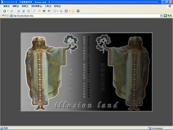Open the Search magnifier tool
173x130 pixels.
[x=34, y=11]
